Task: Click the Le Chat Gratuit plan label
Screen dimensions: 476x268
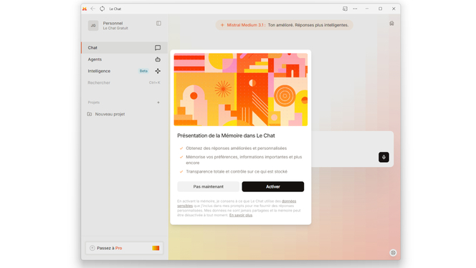Action: tap(115, 28)
